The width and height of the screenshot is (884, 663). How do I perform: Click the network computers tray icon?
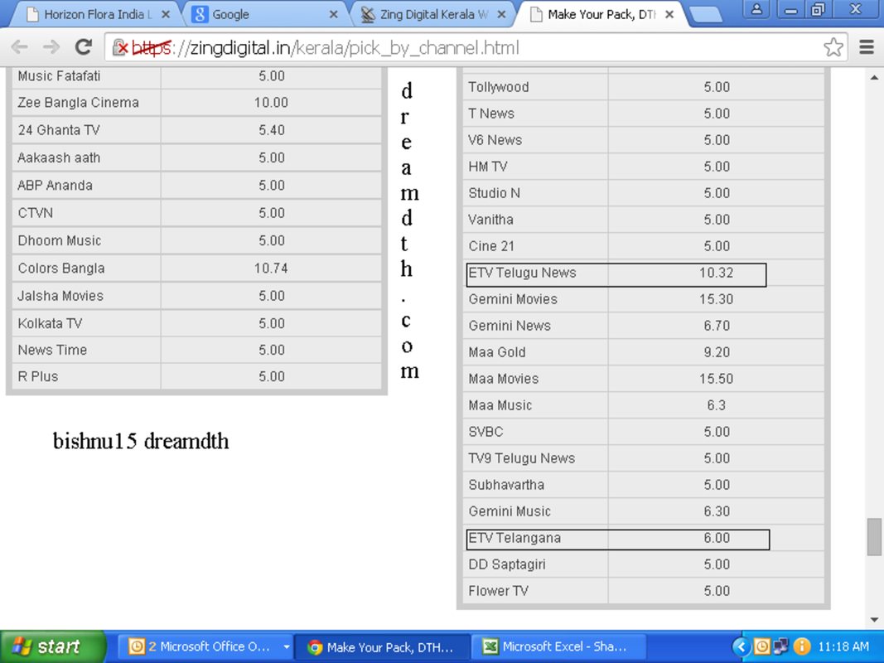point(781,646)
